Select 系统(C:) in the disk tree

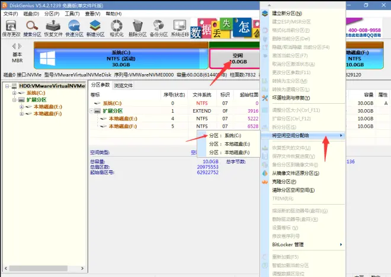(x=36, y=93)
